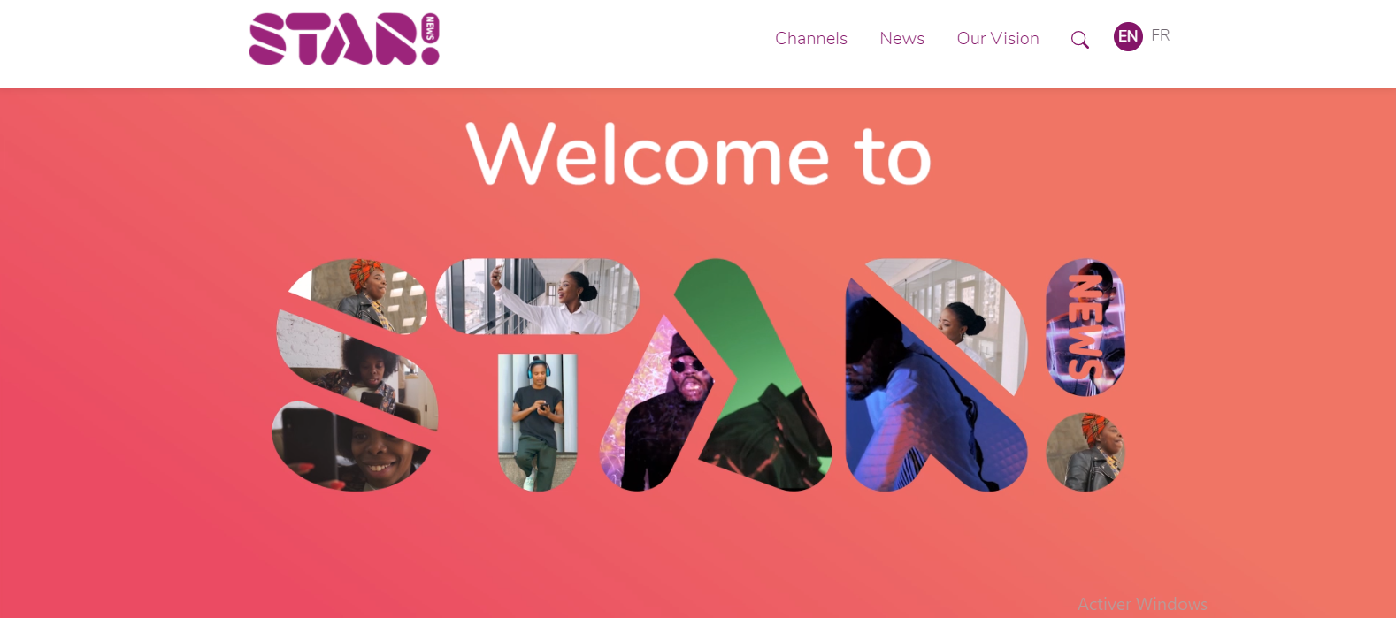Viewport: 1396px width, 618px height.
Task: Open the News menu item
Action: pos(901,38)
